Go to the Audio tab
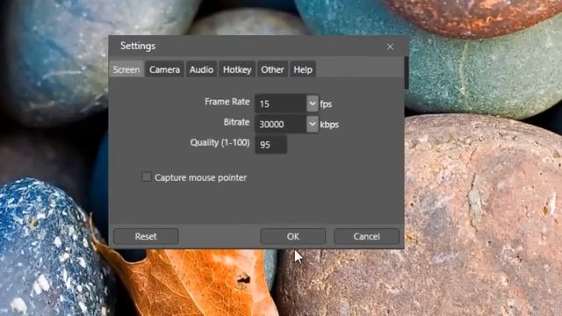This screenshot has width=562, height=316. pyautogui.click(x=201, y=69)
